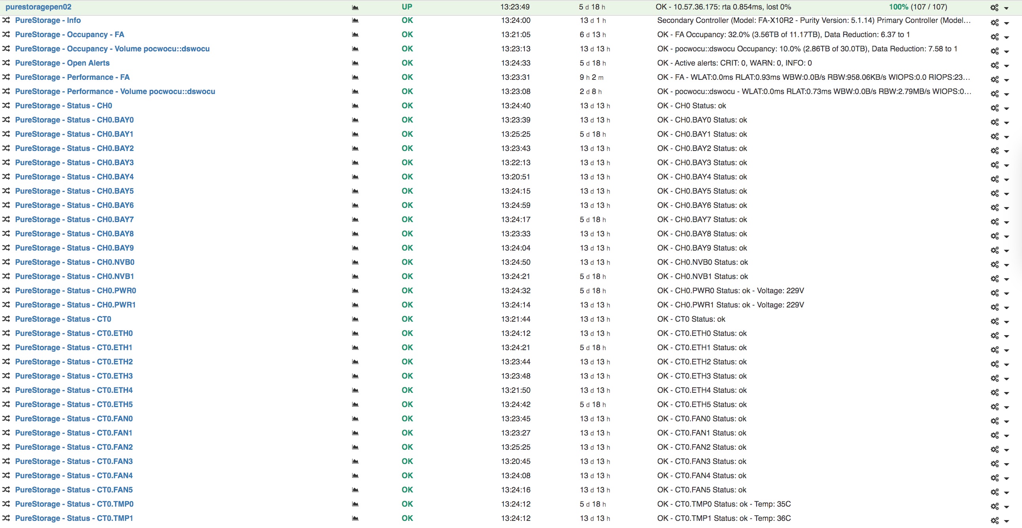The height and width of the screenshot is (528, 1022).
Task: Click last check time 13:23:49 on host row
Action: pos(515,7)
